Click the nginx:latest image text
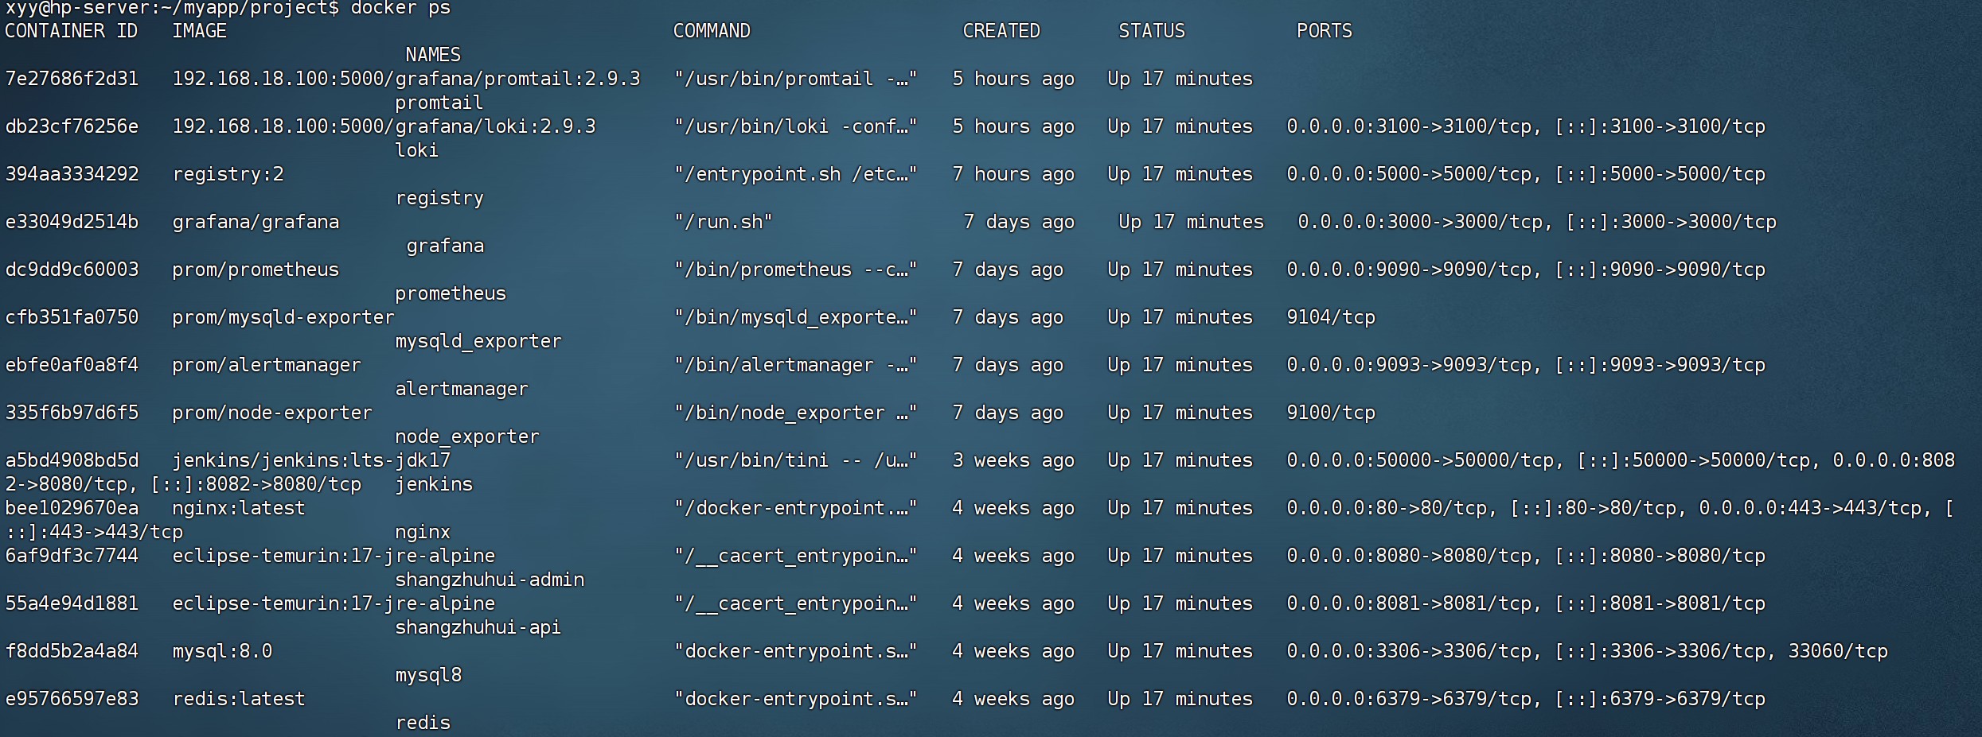 239,508
